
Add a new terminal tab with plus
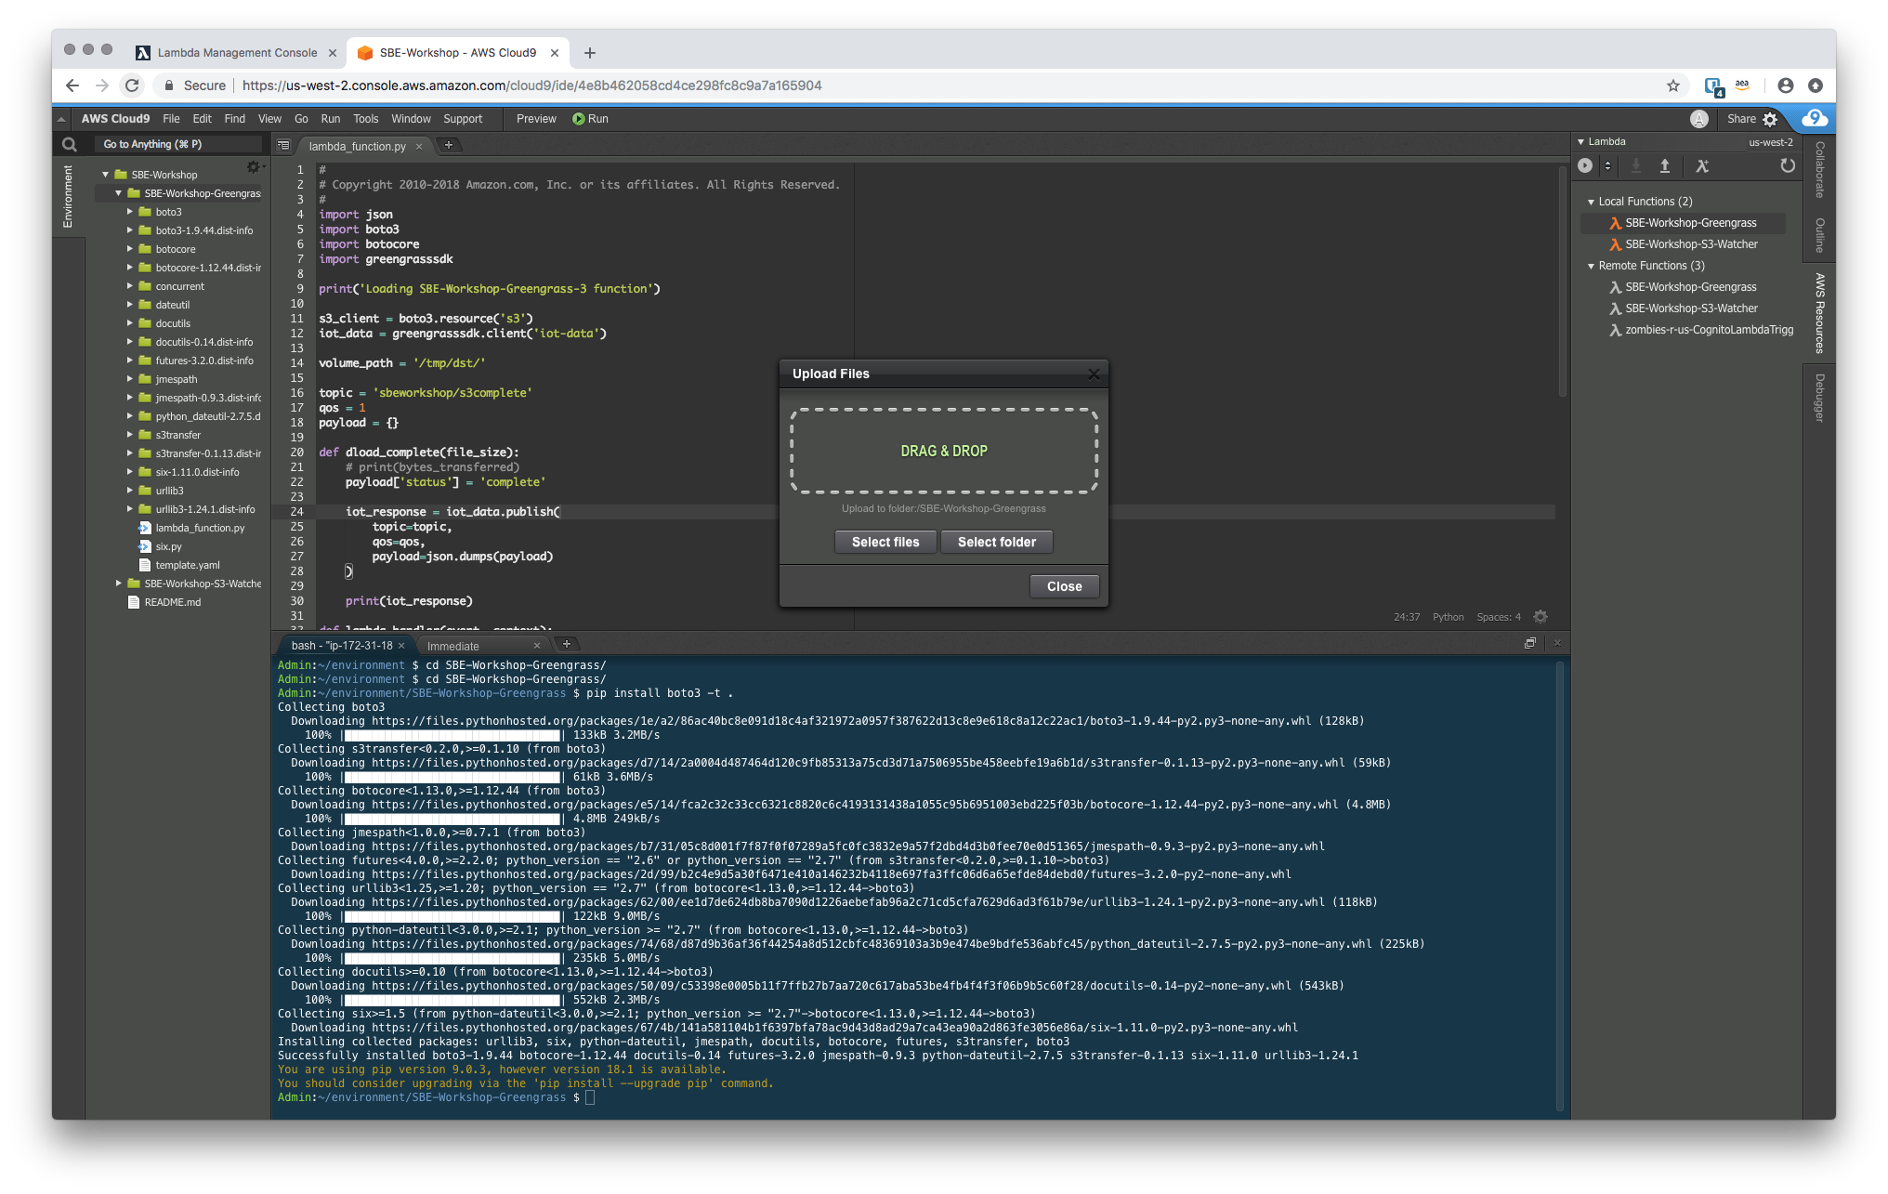[567, 644]
